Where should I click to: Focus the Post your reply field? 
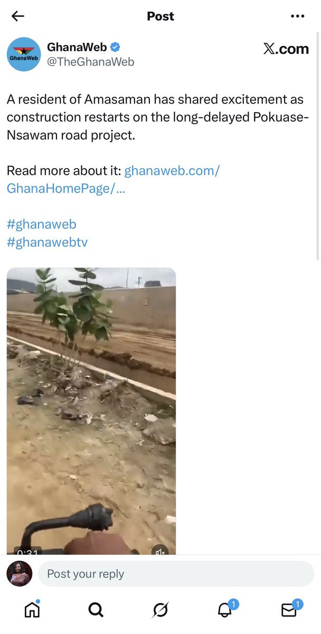click(176, 574)
